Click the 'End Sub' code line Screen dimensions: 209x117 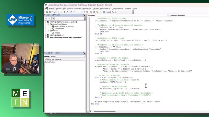(x=95, y=104)
